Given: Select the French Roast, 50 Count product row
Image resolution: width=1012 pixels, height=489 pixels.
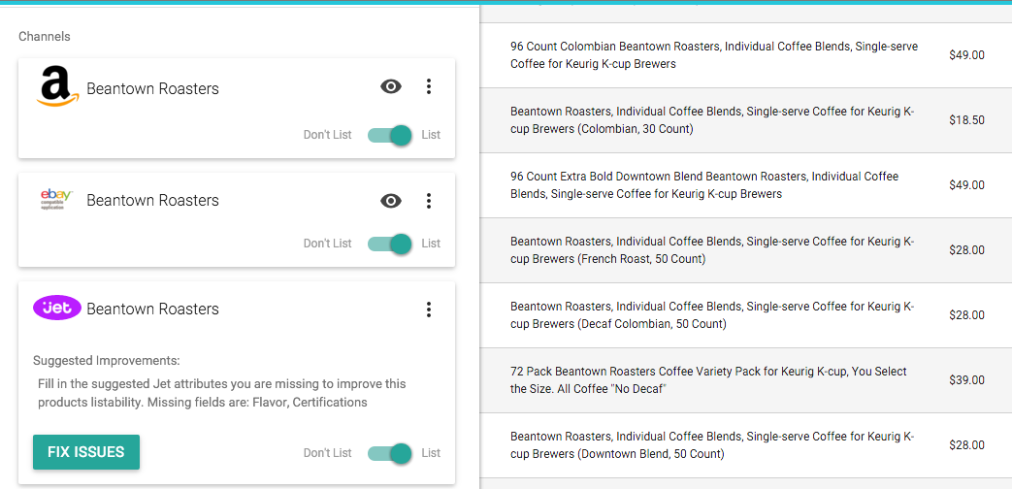Looking at the screenshot, I should (745, 250).
